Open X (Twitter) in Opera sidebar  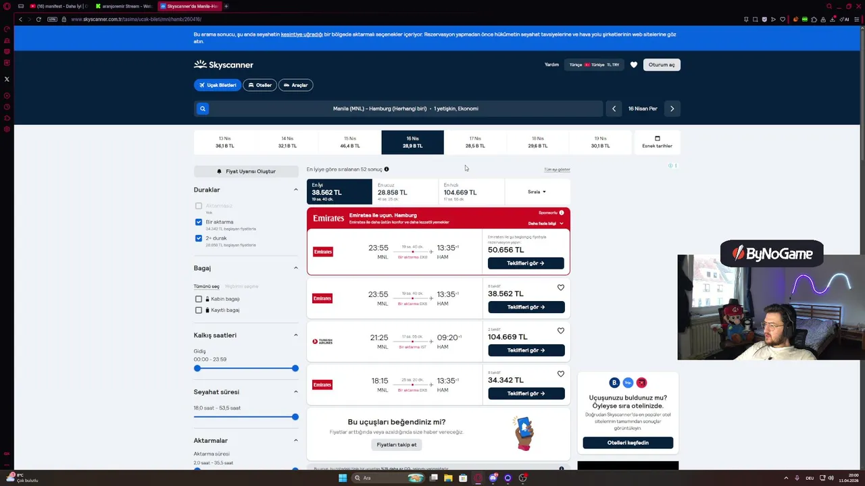pyautogui.click(x=7, y=79)
